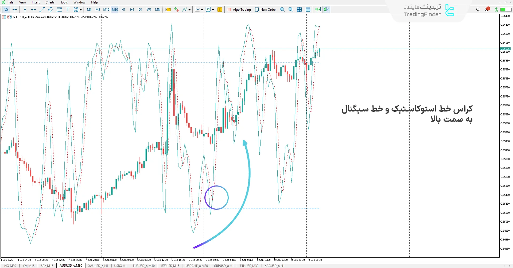This screenshot has height=268, width=513.
Task: Click the notifications bell icon
Action: point(487,9)
